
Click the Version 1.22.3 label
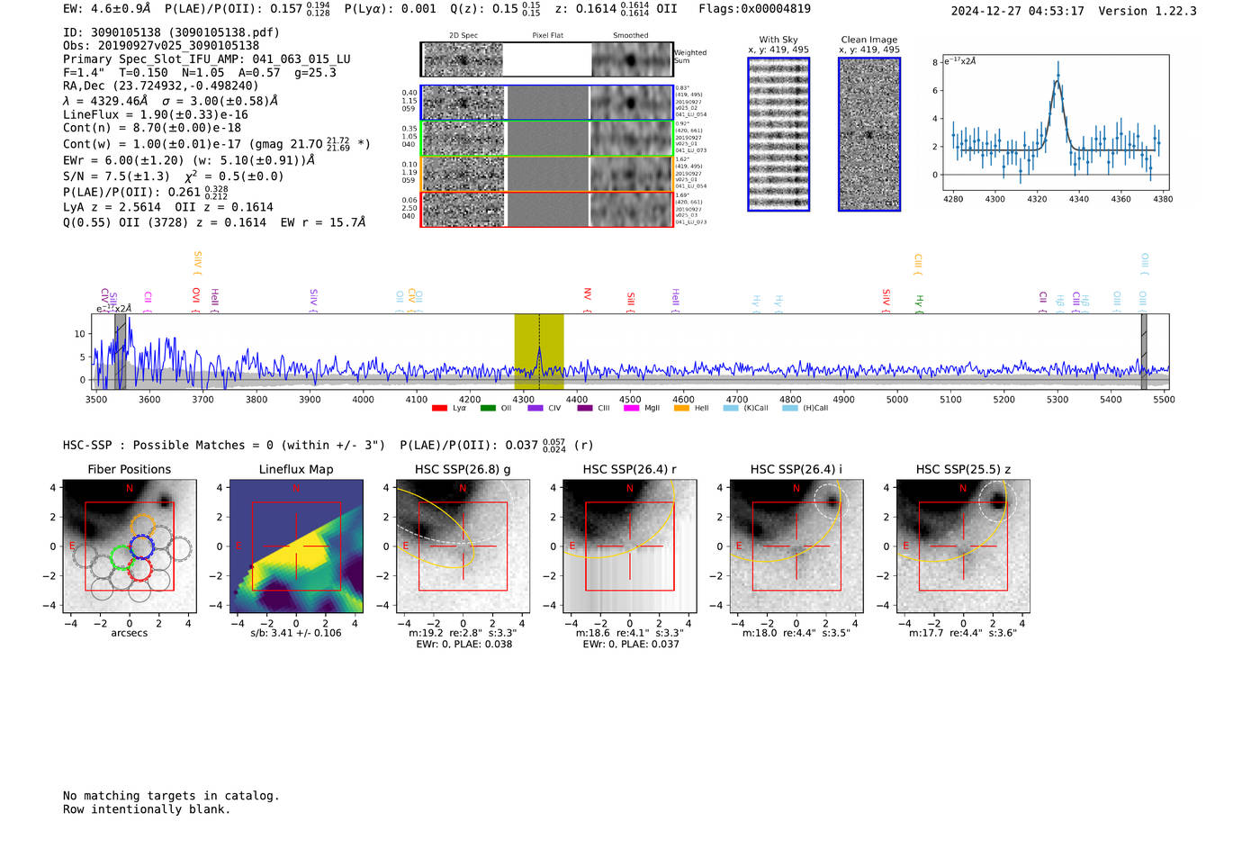click(1148, 12)
